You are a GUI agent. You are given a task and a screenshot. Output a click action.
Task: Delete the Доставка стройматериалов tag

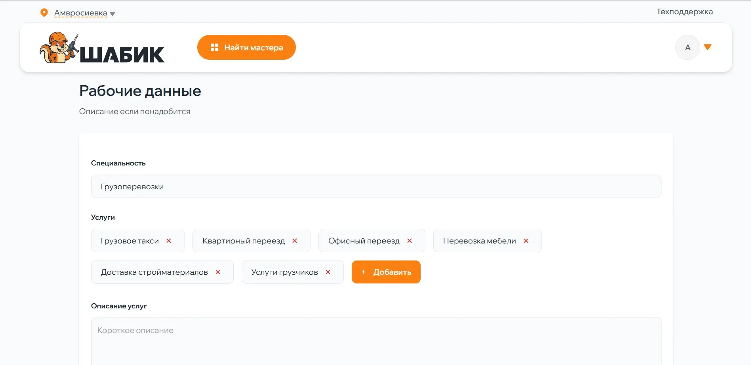click(x=218, y=272)
